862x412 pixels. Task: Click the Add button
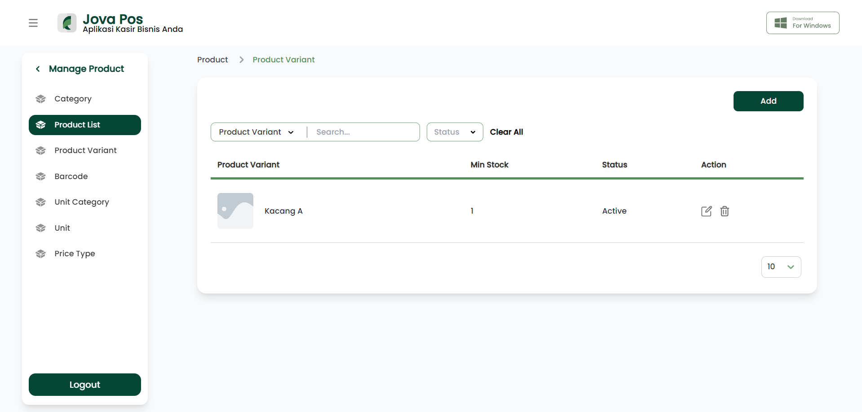pyautogui.click(x=768, y=101)
